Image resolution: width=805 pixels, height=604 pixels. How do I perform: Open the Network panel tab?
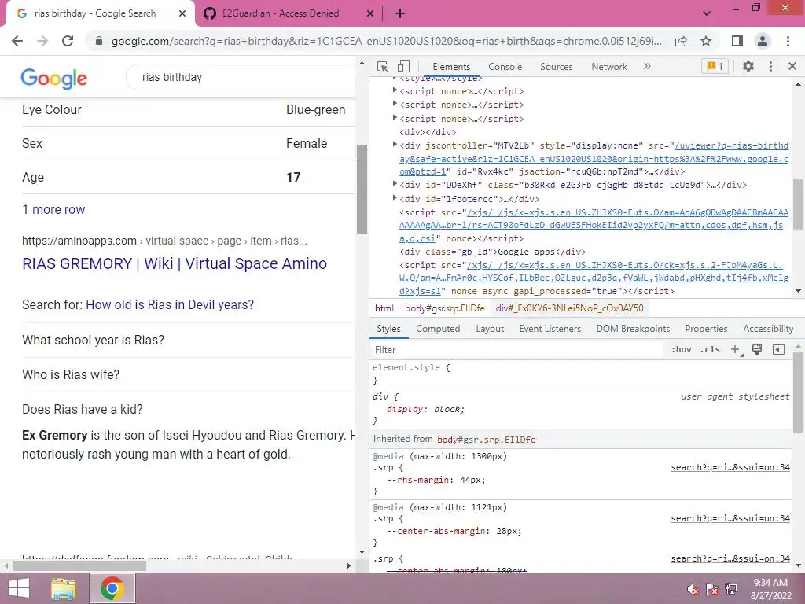(x=609, y=67)
